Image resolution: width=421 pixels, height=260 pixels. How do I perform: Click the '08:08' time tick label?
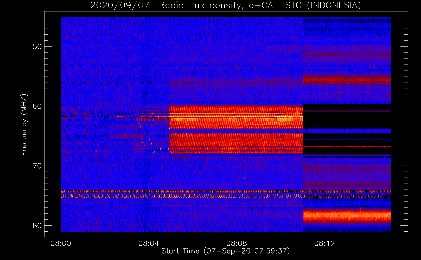(237, 244)
